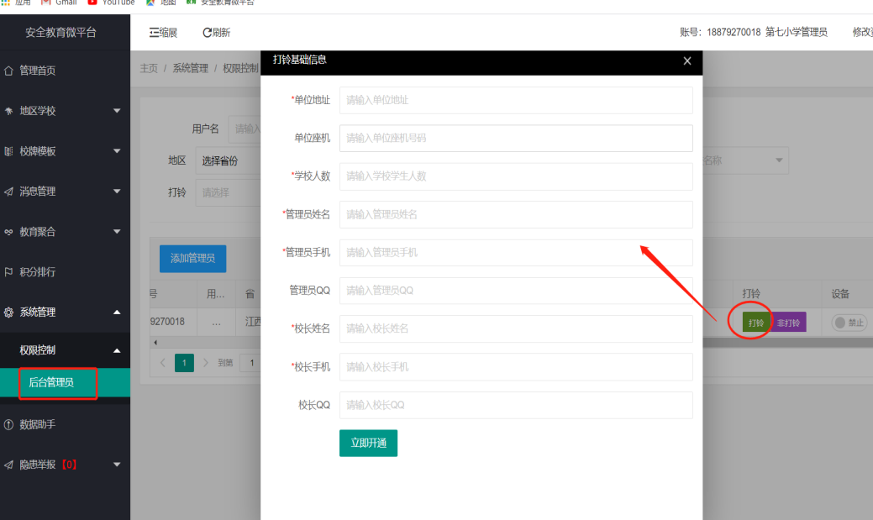Focus the 管理员手机 input field

coord(516,253)
